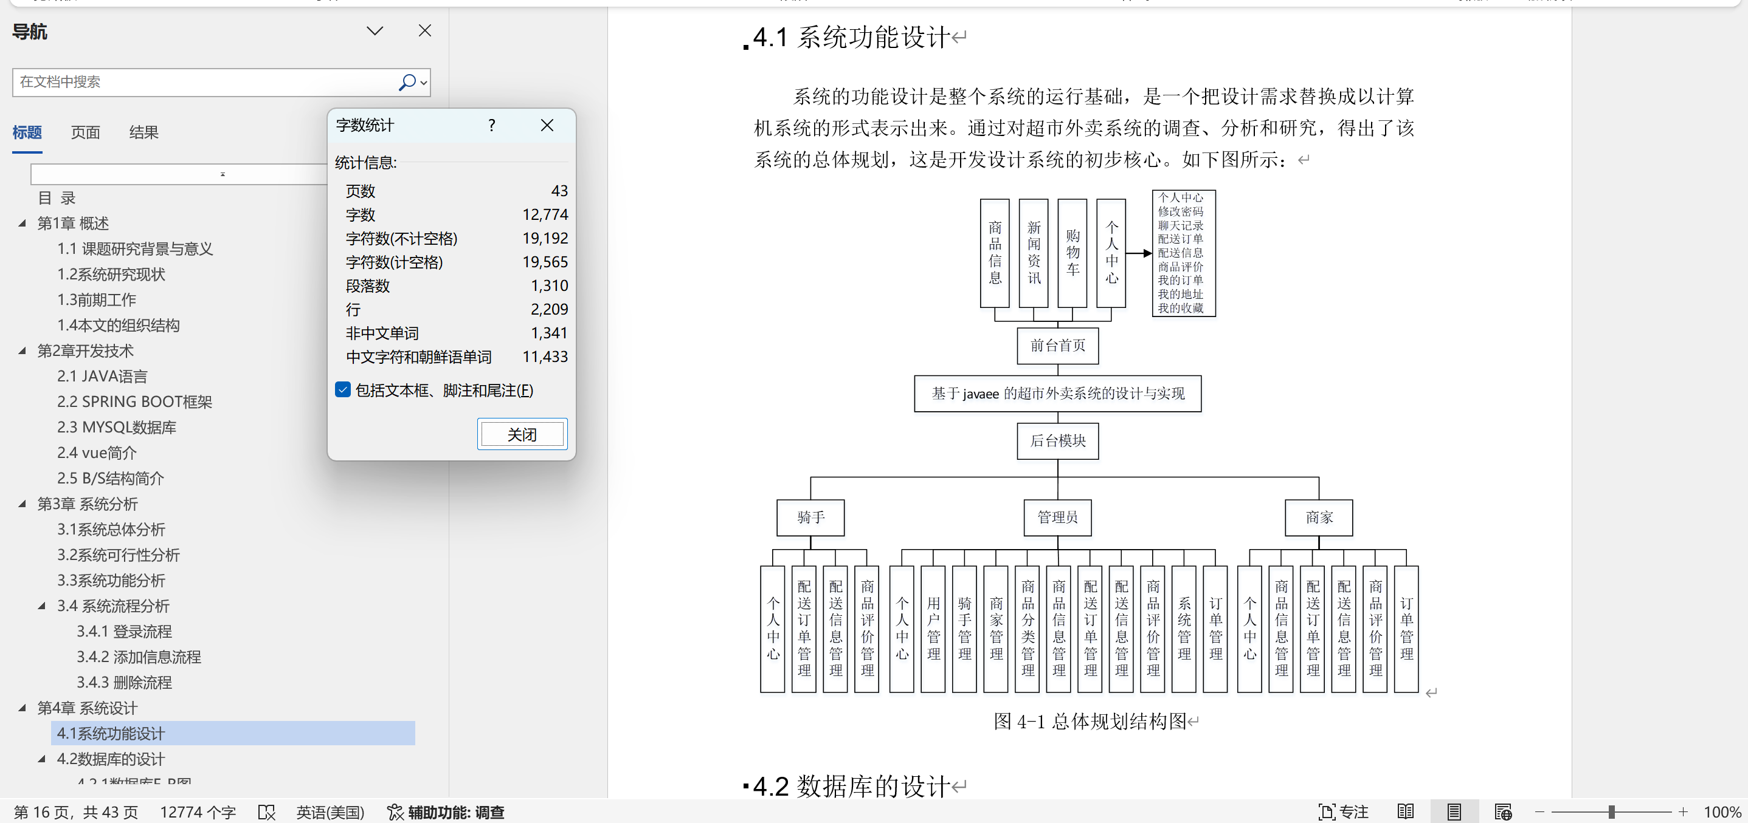Go to 3.3系统功能分析
This screenshot has width=1748, height=823.
click(111, 580)
